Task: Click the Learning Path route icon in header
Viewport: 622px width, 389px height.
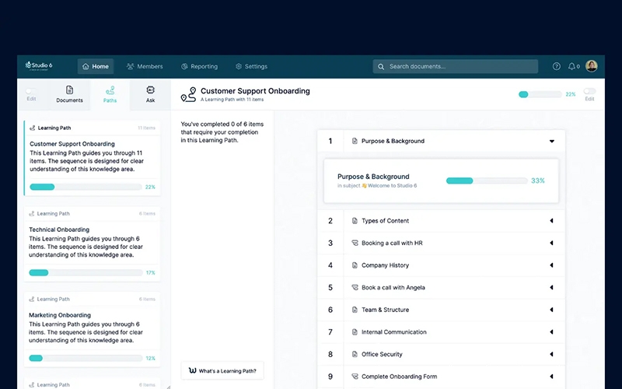Action: click(188, 94)
